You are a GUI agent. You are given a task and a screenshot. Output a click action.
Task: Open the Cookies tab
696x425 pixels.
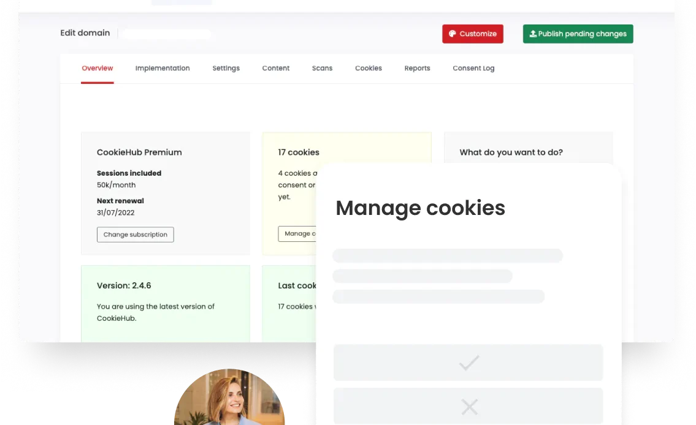pos(369,68)
